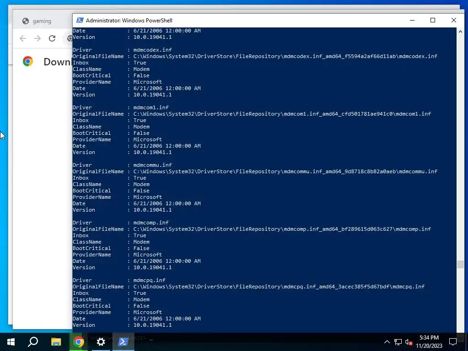Click the PowerShell scroll-up arrow
This screenshot has height=351, width=468.
click(x=460, y=32)
